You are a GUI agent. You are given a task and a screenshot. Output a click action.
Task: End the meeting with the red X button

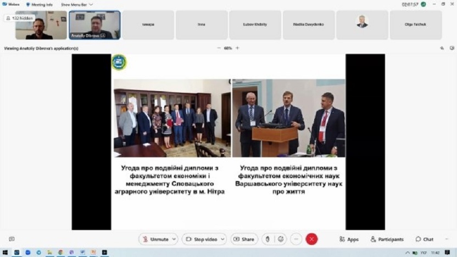tap(311, 239)
